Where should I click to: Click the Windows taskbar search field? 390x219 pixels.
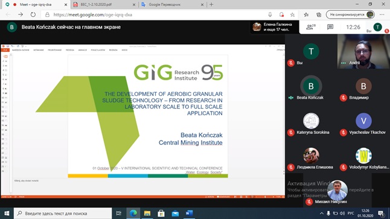click(63, 214)
